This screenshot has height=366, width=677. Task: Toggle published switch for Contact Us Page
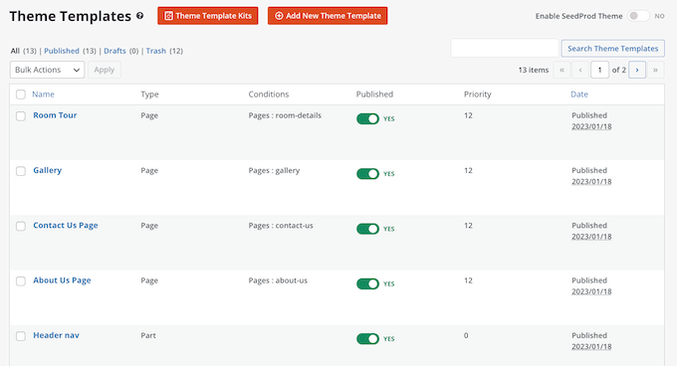[x=367, y=229]
